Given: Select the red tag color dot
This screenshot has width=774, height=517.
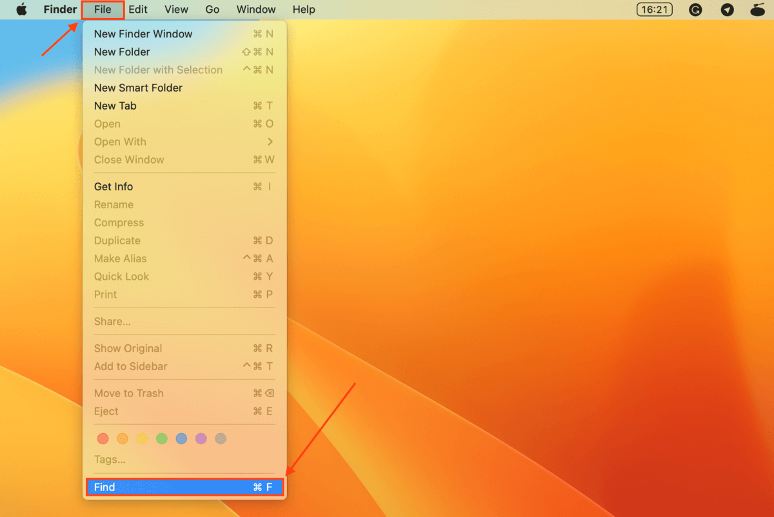Looking at the screenshot, I should [x=103, y=438].
